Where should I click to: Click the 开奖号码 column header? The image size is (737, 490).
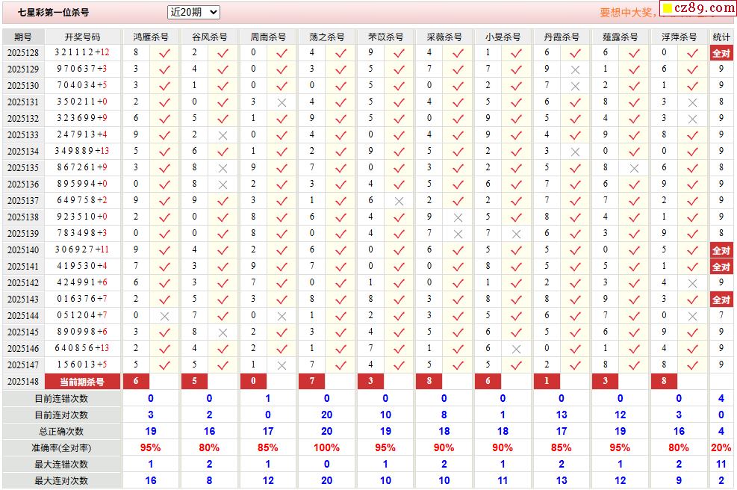tap(82, 37)
